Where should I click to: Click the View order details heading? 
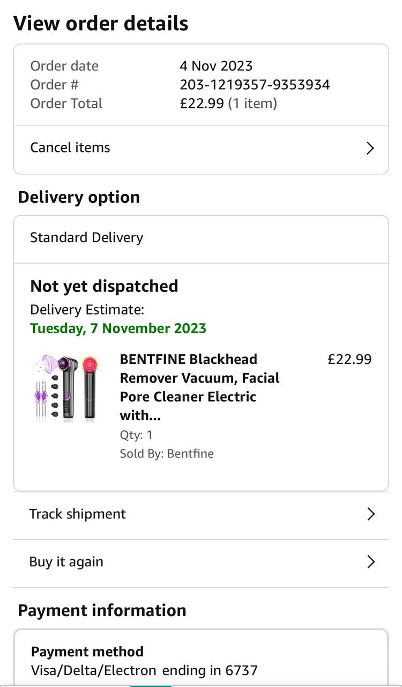[101, 24]
